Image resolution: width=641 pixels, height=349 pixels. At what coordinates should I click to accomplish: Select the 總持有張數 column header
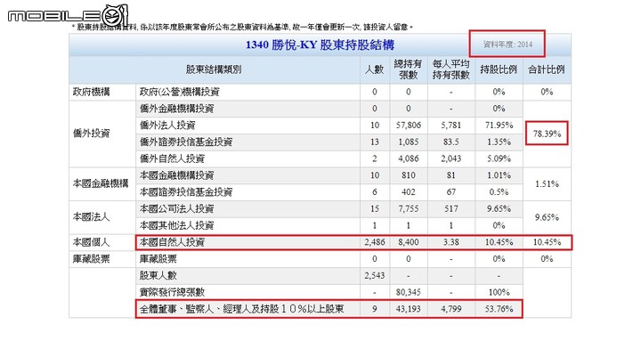click(x=408, y=69)
